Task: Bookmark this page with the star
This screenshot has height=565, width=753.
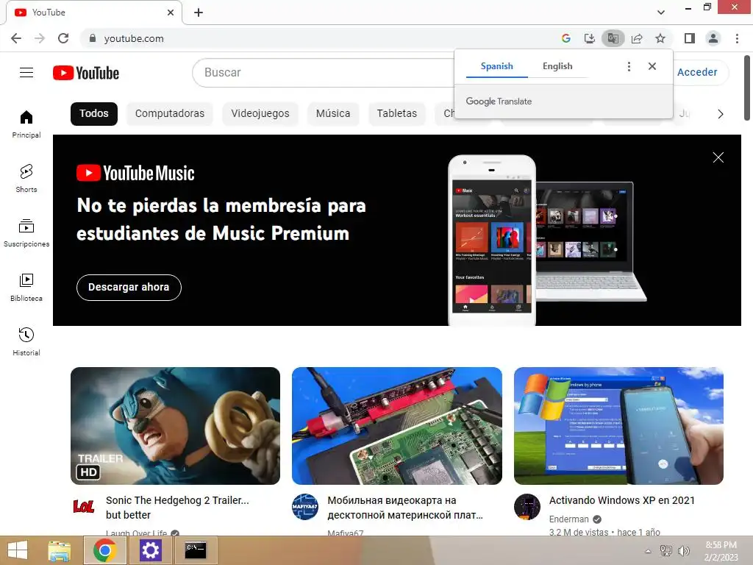Action: pos(660,38)
